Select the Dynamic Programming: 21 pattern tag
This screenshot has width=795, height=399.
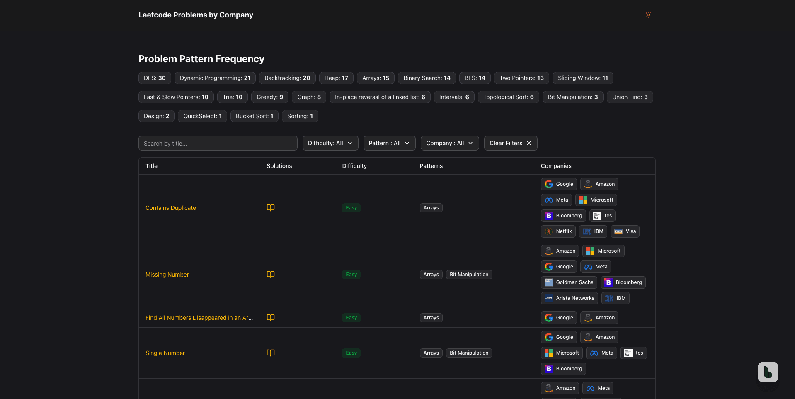tap(215, 78)
